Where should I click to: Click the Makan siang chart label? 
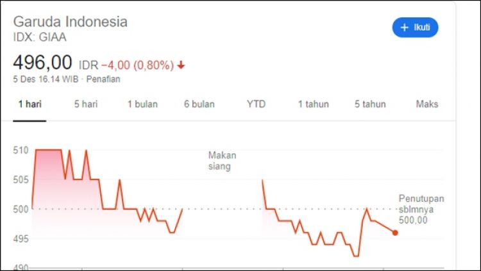(x=223, y=161)
